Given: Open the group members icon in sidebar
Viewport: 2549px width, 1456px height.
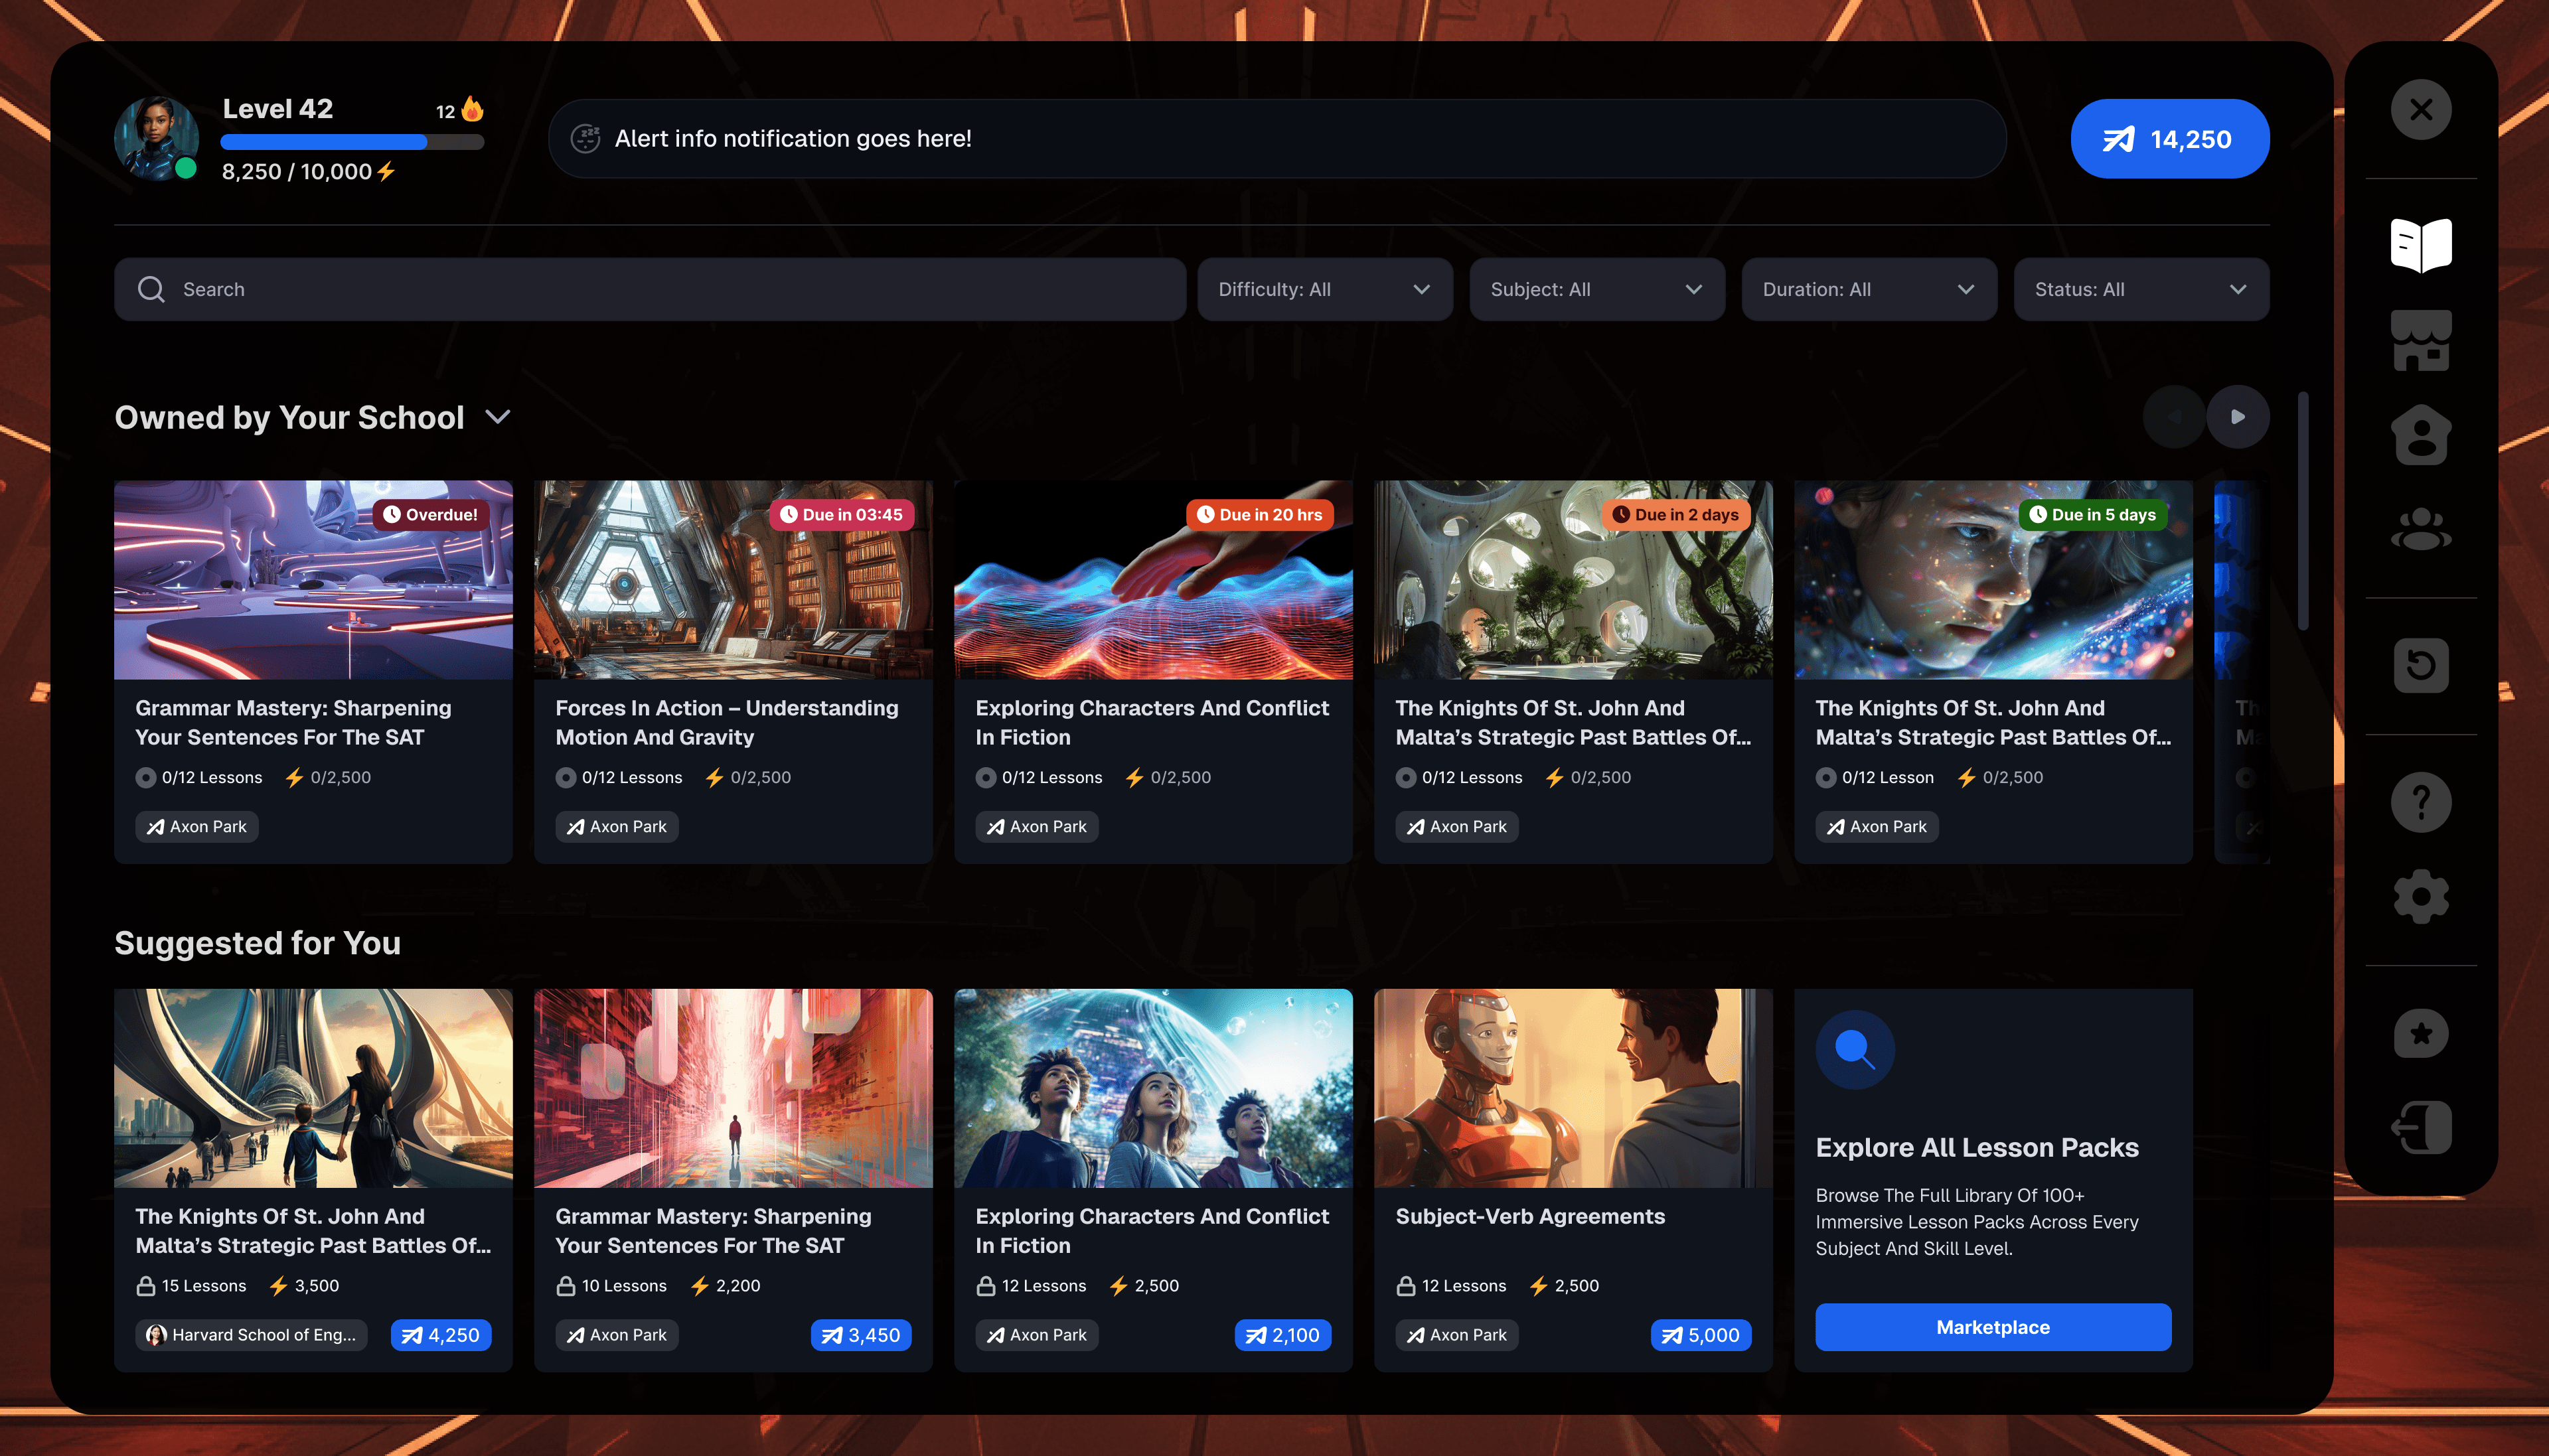Looking at the screenshot, I should click(x=2420, y=530).
